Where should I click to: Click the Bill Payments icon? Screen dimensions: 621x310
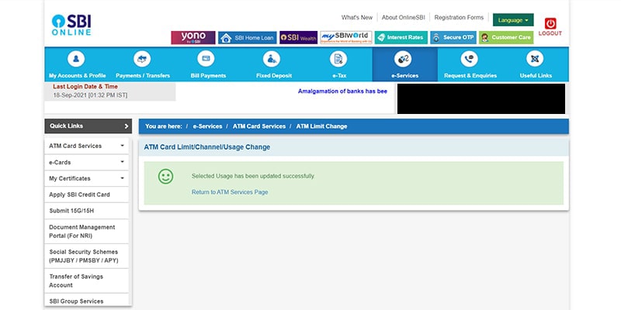pyautogui.click(x=206, y=59)
